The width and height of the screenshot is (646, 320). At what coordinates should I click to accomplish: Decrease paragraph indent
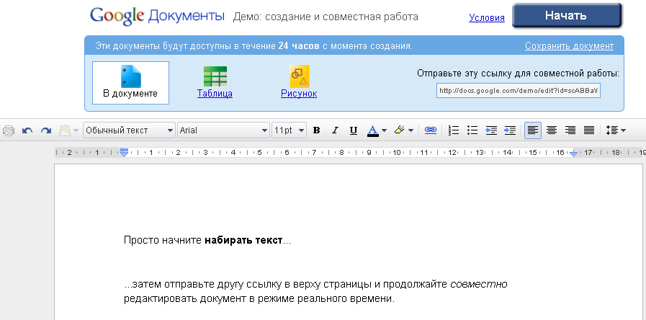(x=491, y=130)
